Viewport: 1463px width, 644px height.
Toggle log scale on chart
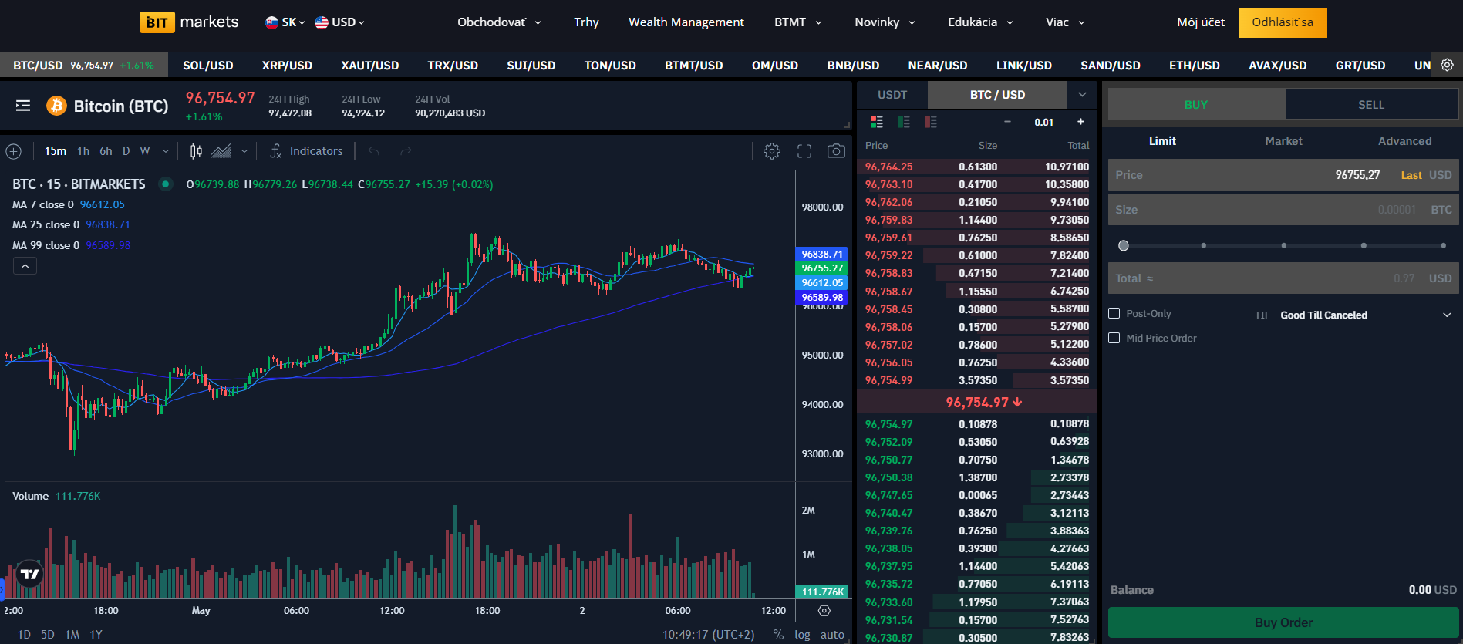802,635
